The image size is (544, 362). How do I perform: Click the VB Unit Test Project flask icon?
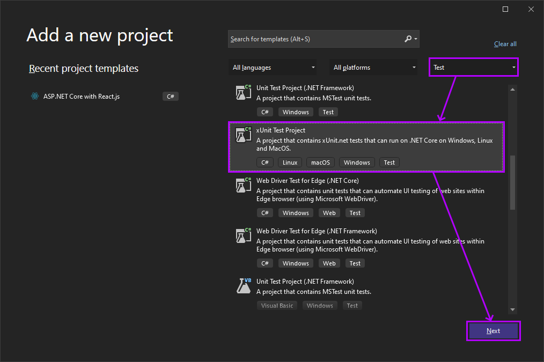click(244, 286)
